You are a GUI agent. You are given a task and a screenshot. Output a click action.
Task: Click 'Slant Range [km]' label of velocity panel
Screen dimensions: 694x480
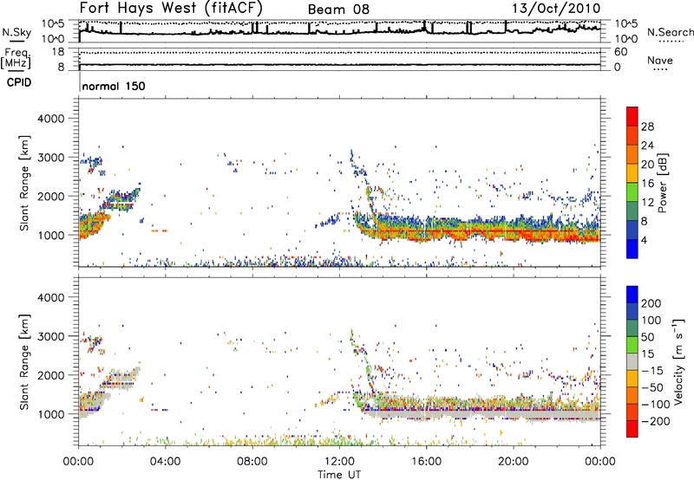pyautogui.click(x=24, y=361)
